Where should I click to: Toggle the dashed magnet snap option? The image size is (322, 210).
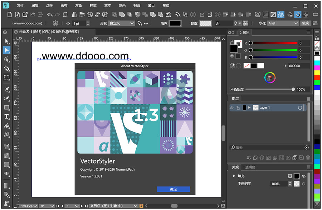pos(306,15)
